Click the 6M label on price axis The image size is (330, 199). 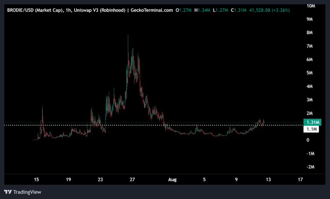click(x=310, y=60)
